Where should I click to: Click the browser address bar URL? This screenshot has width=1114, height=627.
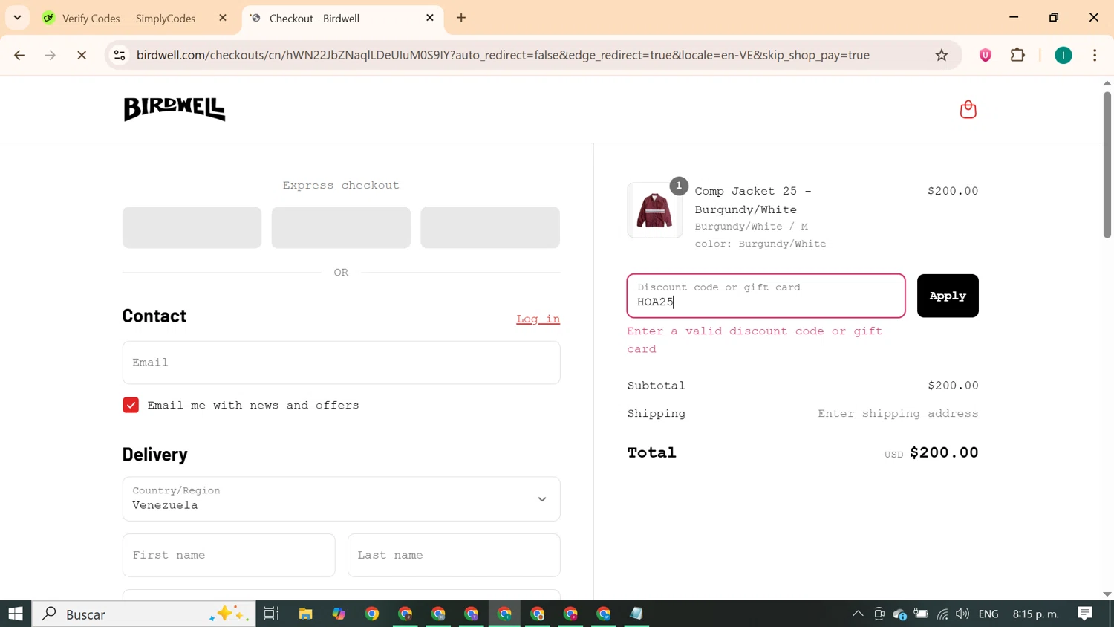click(x=503, y=55)
